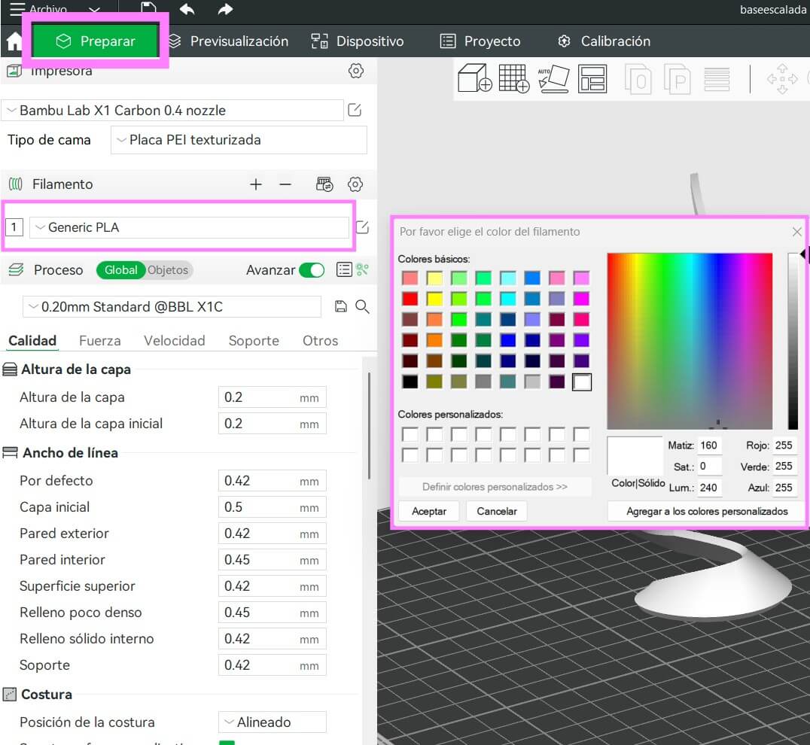
Task: Select the move tool icon
Action: [x=782, y=79]
